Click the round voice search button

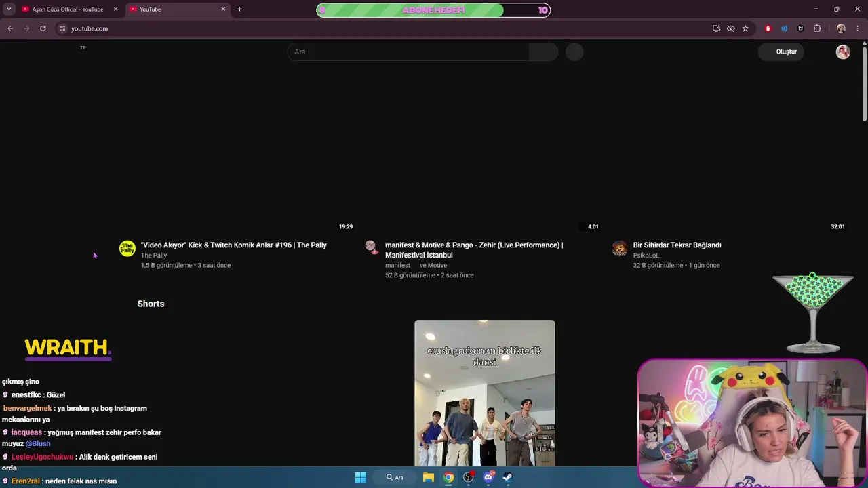574,52
